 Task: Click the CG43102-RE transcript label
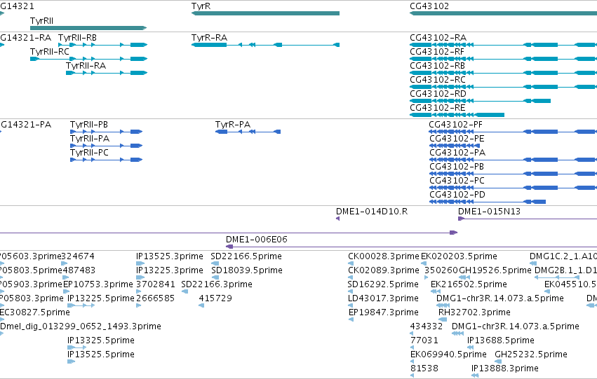[438, 108]
